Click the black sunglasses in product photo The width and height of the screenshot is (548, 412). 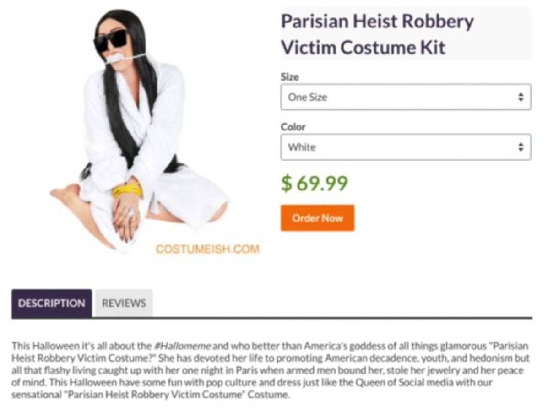pos(110,40)
